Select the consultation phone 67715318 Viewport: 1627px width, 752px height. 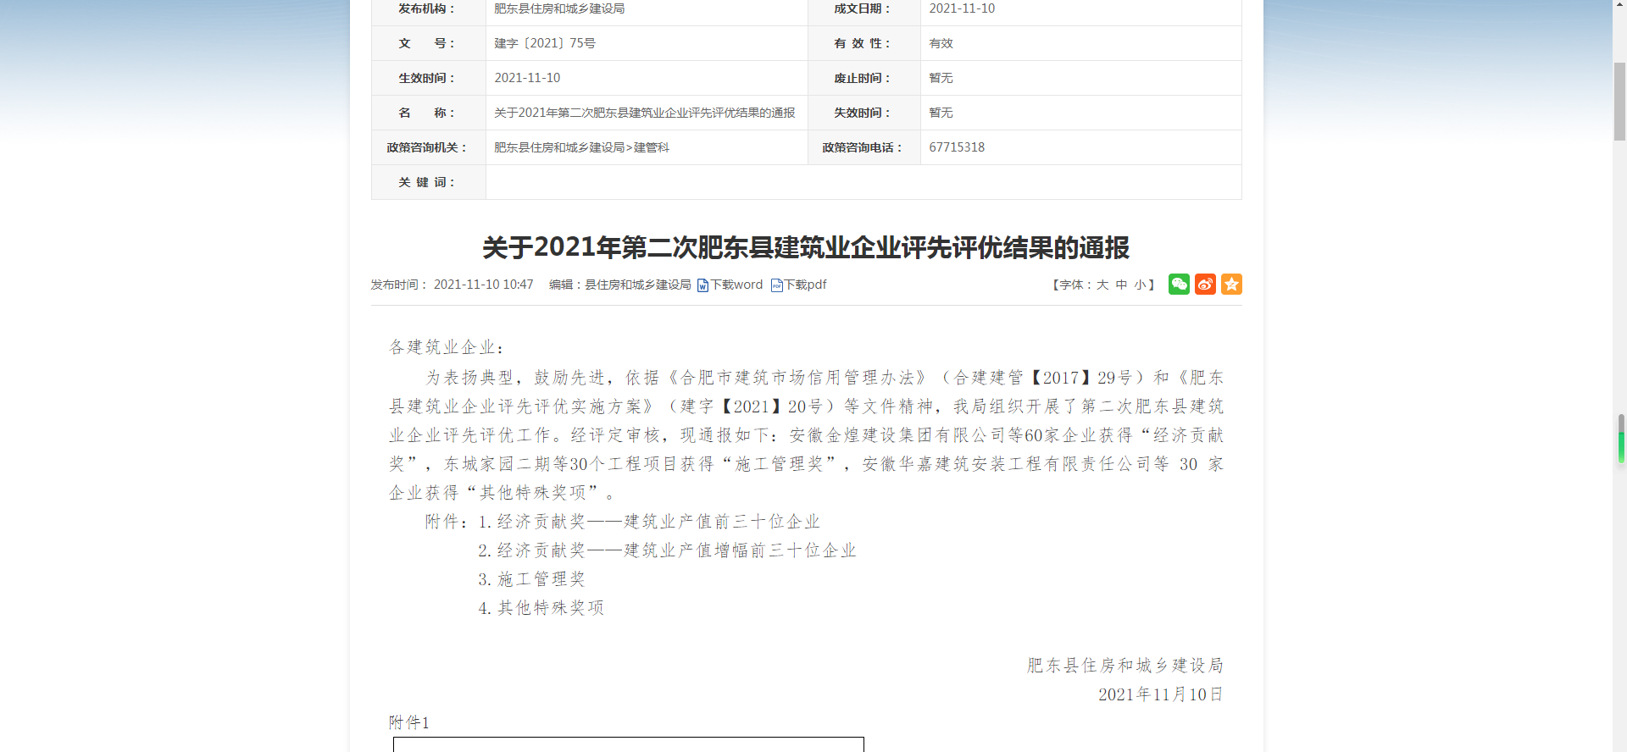(957, 147)
